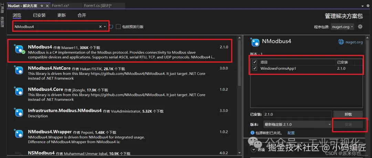Open the 程序包源 nuget.org dropdown
372x158 pixels.
coord(343,27)
